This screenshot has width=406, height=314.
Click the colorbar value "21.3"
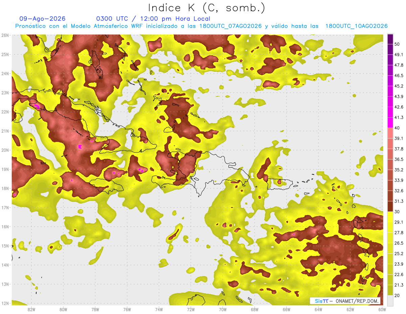[399, 285]
